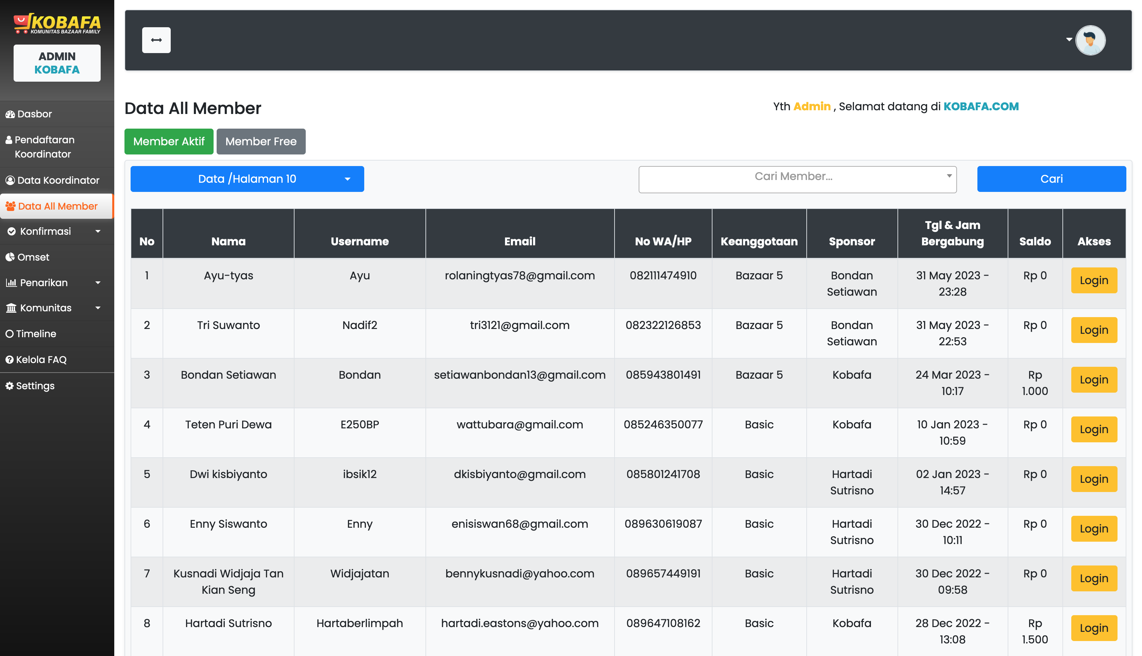Select phone number 085943801491
The width and height of the screenshot is (1142, 656).
[x=663, y=375]
